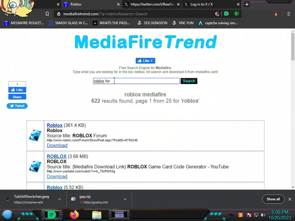295x221 pixels.
Task: Click the lock icon in the address bar
Action: [x=59, y=14]
